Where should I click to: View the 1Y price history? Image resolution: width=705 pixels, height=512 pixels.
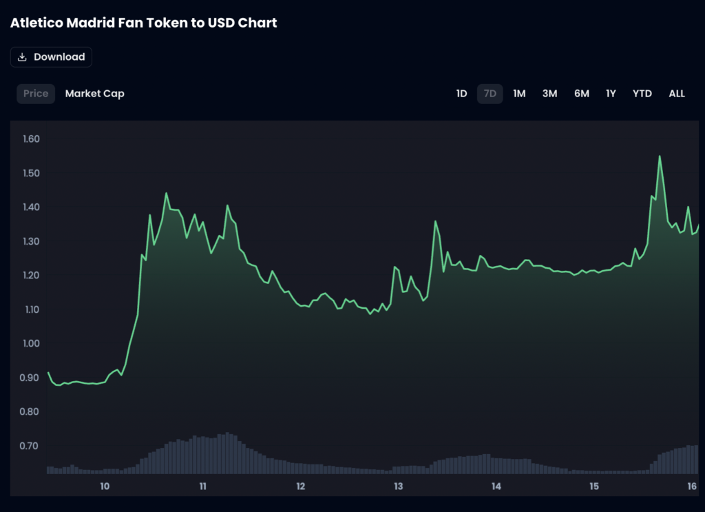click(x=611, y=94)
